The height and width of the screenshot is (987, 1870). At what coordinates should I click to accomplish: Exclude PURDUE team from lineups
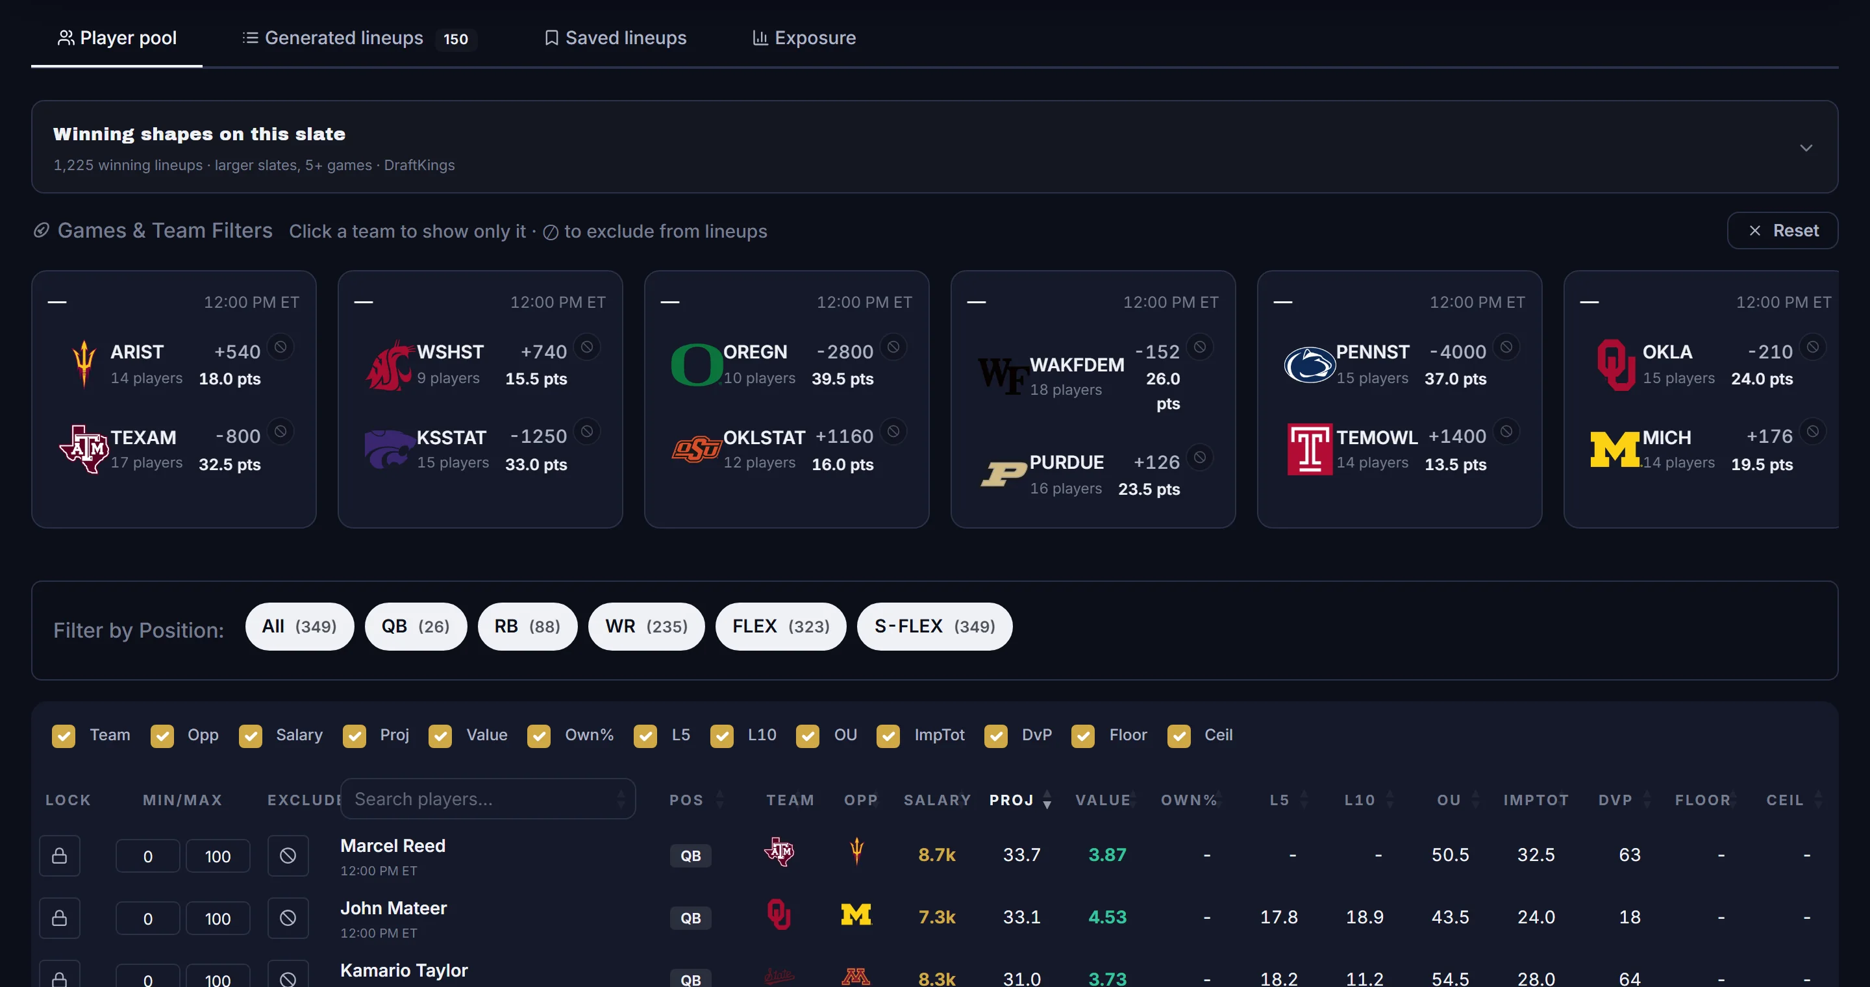[x=1199, y=457]
